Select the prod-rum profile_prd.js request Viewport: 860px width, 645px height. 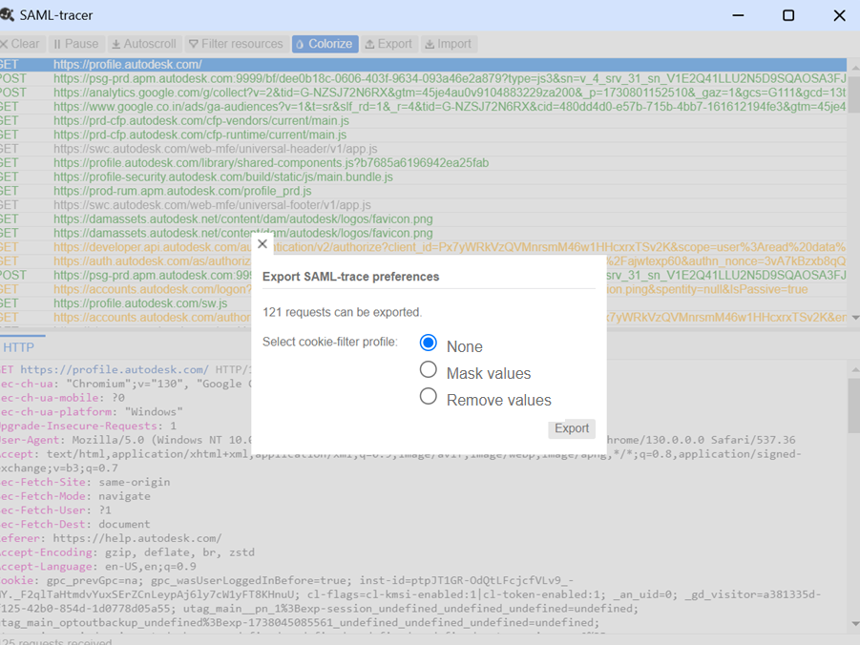(423, 191)
